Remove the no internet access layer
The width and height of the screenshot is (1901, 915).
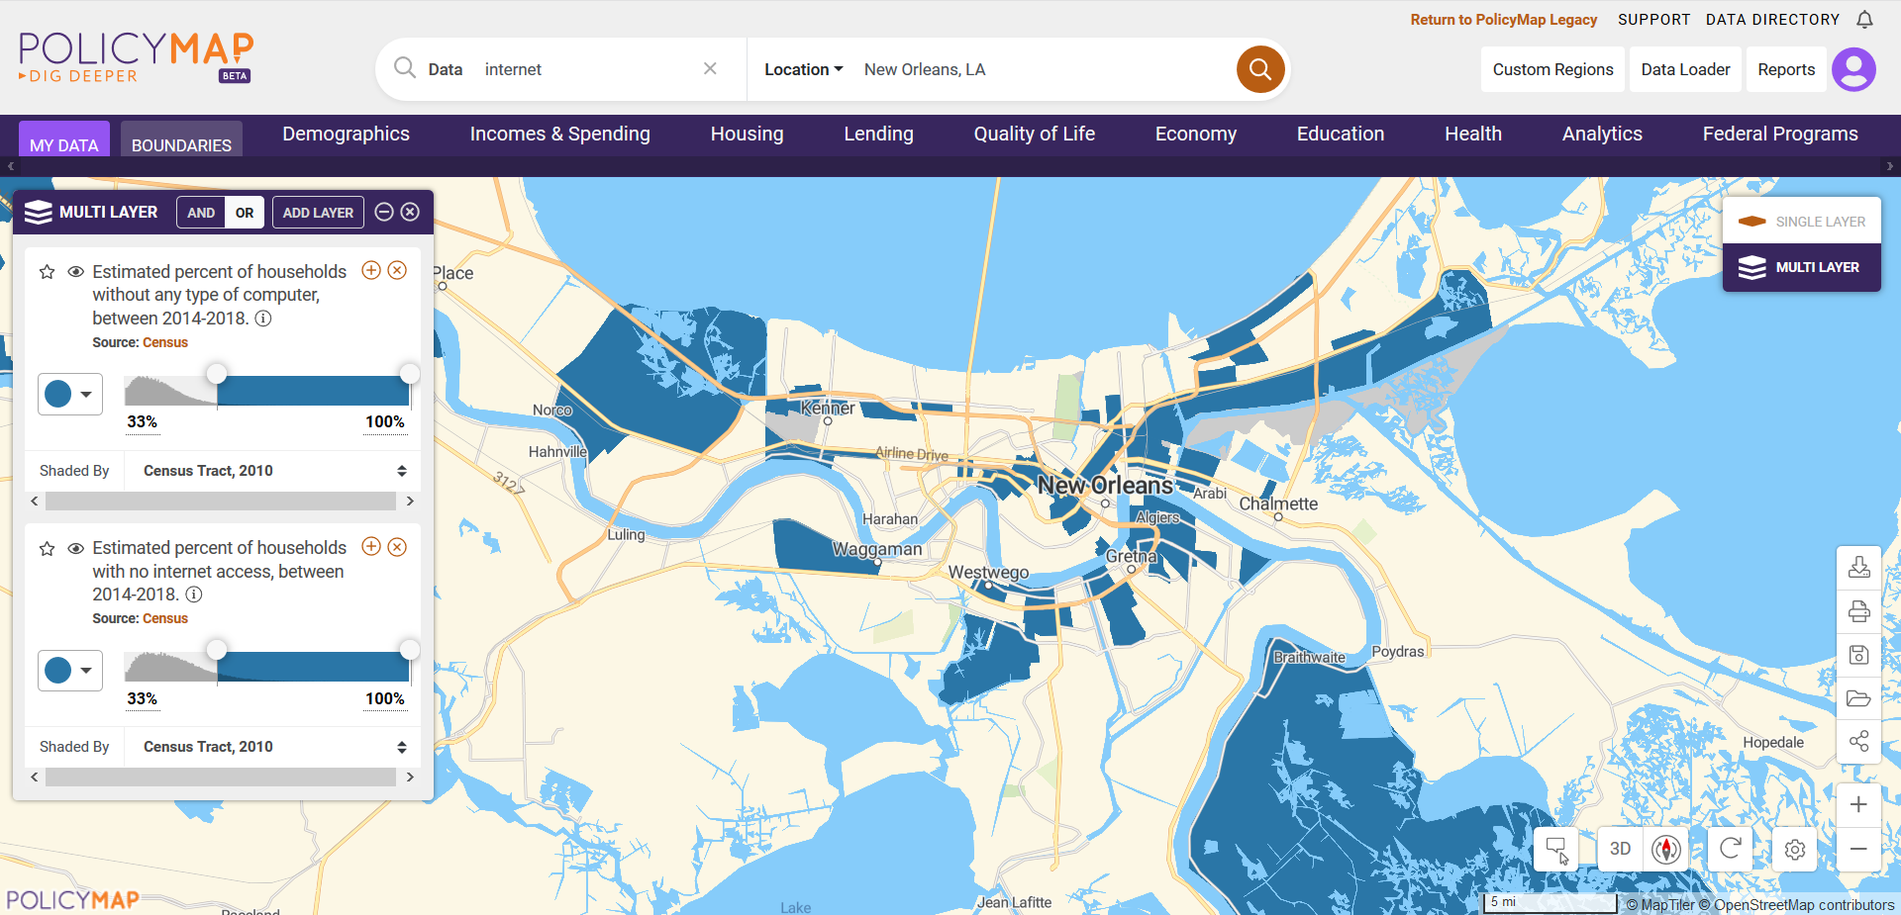click(x=397, y=547)
